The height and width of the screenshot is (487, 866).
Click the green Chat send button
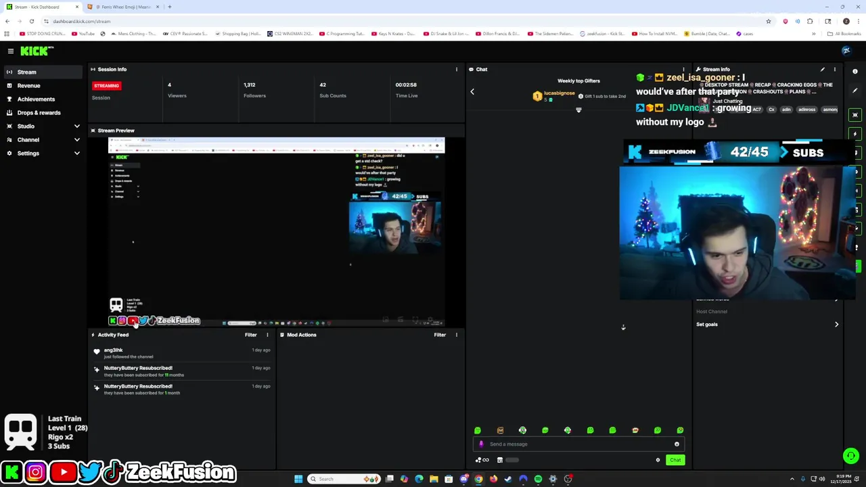point(675,460)
